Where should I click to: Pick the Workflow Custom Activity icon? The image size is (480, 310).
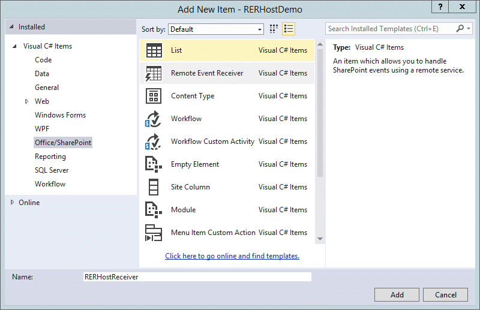[153, 142]
